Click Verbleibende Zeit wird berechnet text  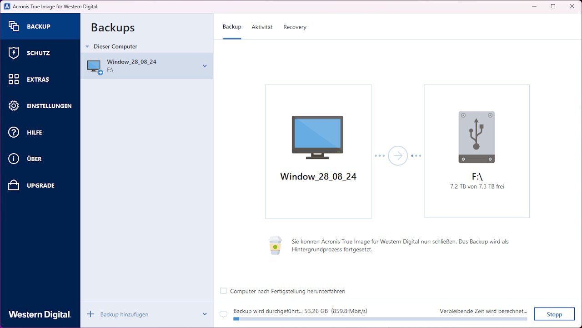(x=483, y=311)
